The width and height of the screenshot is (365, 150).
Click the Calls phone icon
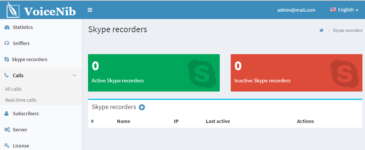point(7,75)
